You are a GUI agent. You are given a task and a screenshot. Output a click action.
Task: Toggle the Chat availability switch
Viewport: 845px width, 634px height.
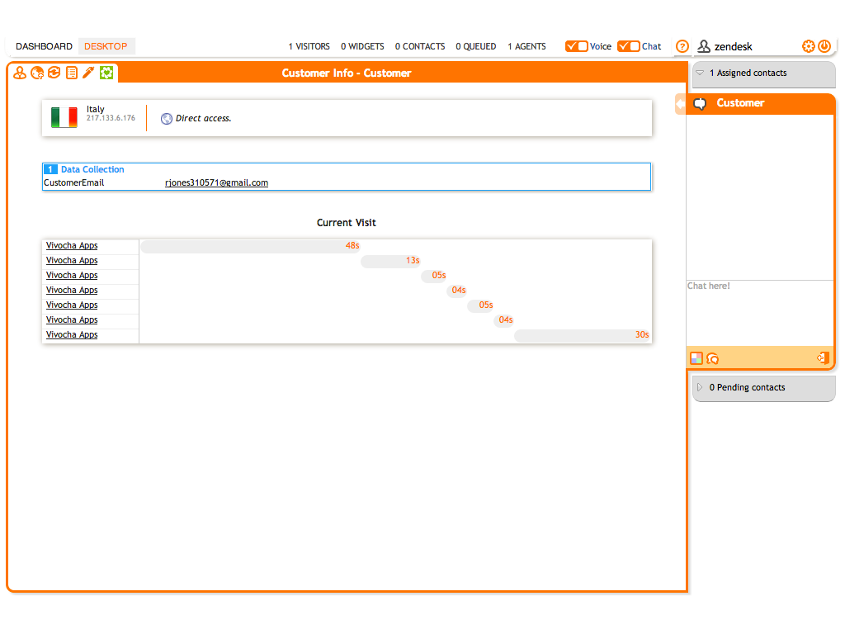tap(629, 46)
